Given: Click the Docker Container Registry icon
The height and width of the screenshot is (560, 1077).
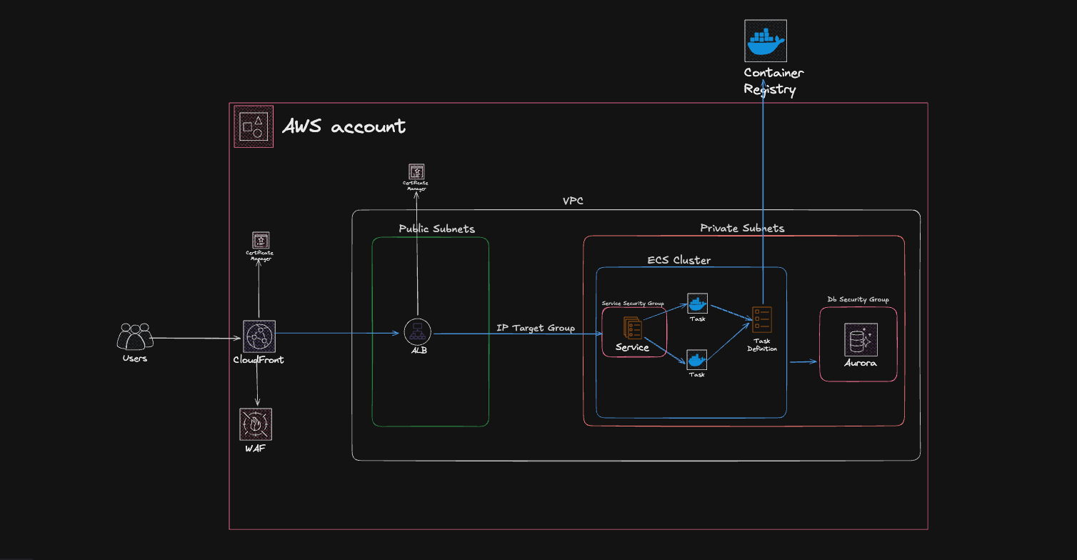Looking at the screenshot, I should (x=766, y=41).
